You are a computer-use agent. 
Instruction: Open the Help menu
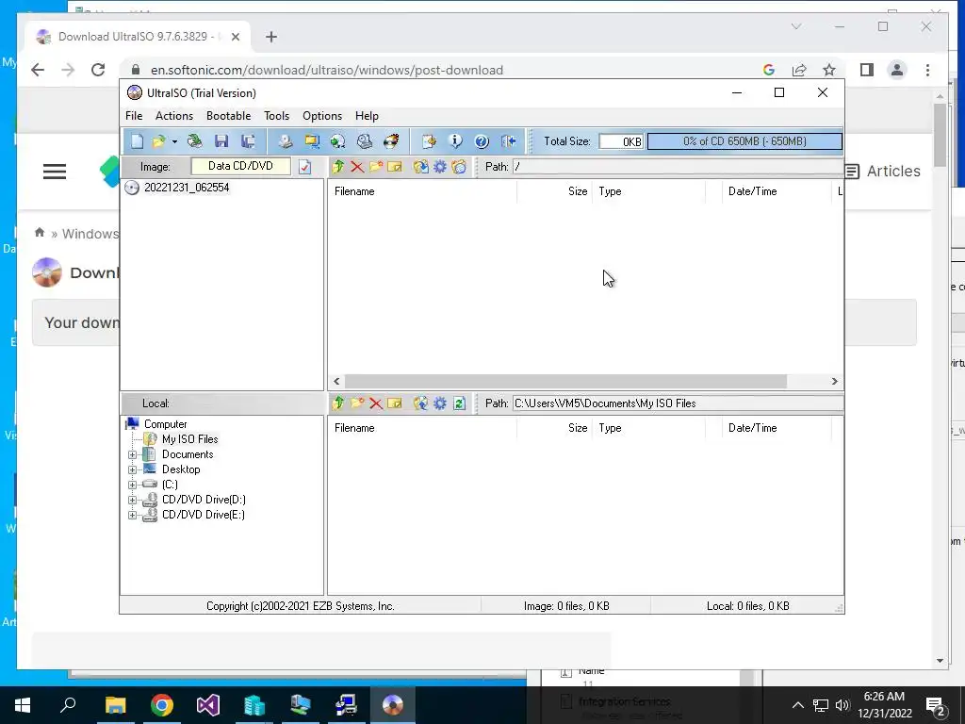(x=367, y=116)
